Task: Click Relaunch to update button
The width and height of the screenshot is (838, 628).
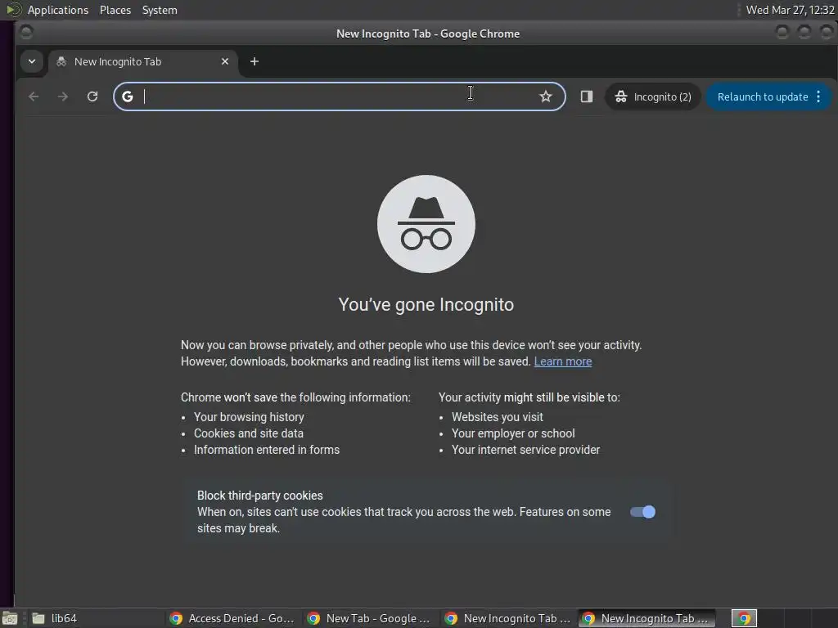Action: point(763,96)
